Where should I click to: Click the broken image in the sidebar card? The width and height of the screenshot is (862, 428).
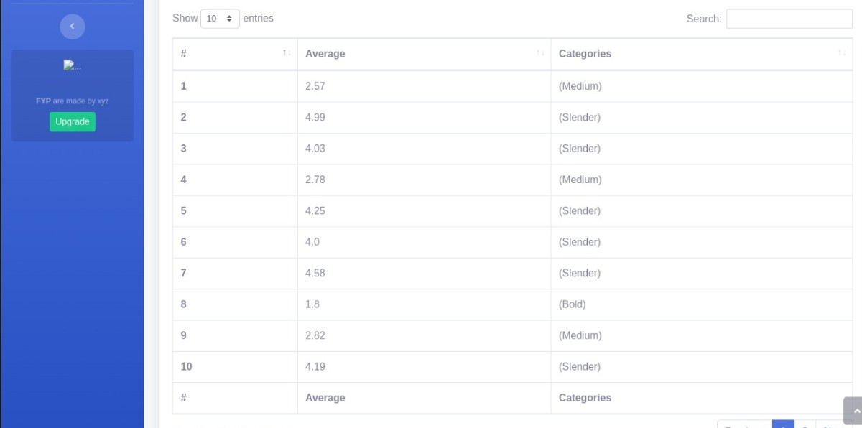(72, 65)
